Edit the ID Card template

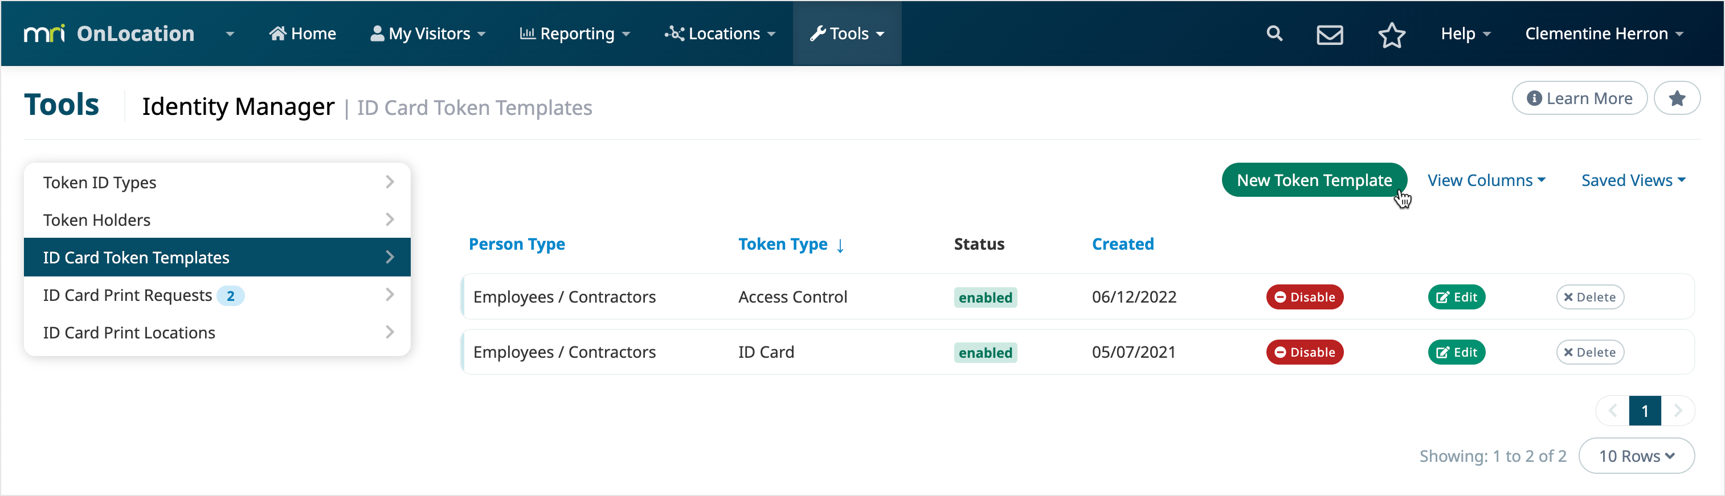[x=1457, y=352]
